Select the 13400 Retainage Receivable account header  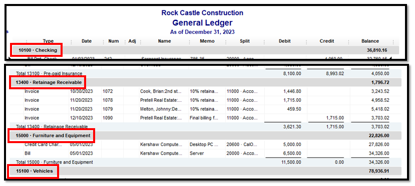pyautogui.click(x=205, y=82)
